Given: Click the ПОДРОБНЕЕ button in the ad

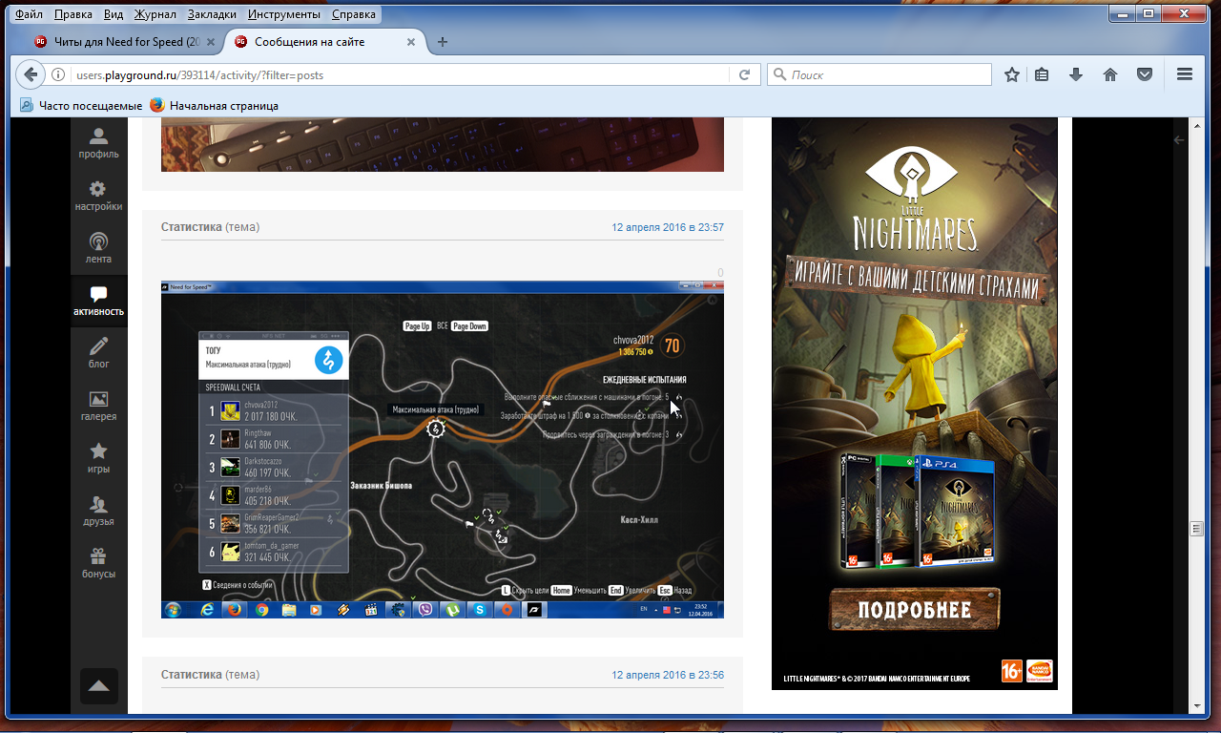Looking at the screenshot, I should coord(915,610).
